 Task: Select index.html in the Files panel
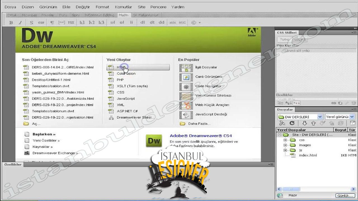[x=308, y=155]
